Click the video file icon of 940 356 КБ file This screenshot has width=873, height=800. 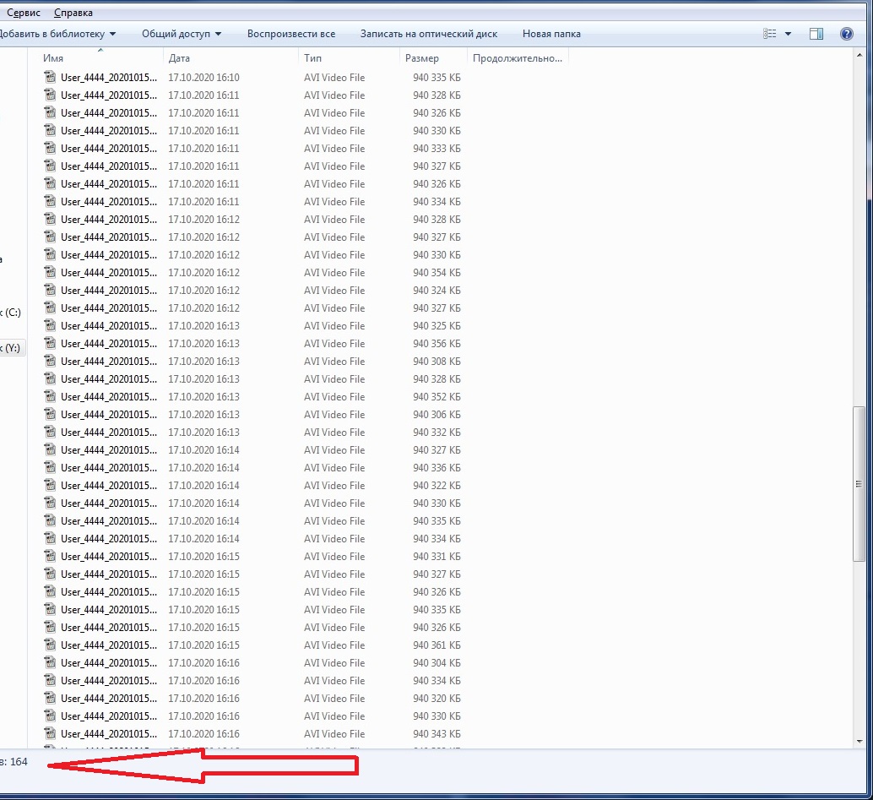pyautogui.click(x=50, y=344)
